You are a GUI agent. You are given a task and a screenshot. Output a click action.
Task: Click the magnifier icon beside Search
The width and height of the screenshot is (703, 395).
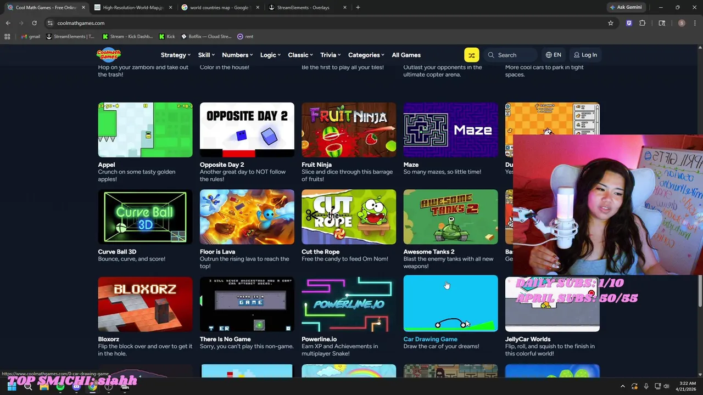491,55
